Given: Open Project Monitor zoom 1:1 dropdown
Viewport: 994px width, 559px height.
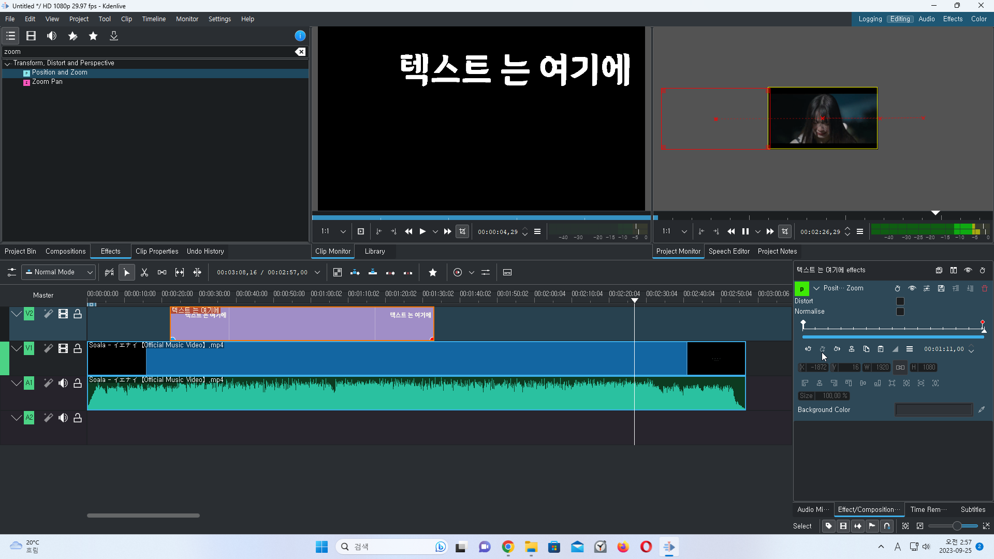Looking at the screenshot, I should coord(675,231).
